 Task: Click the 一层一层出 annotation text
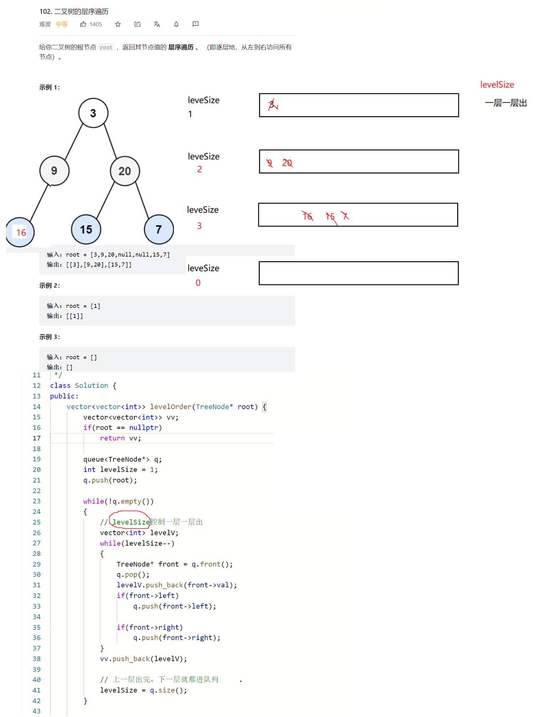coord(506,103)
